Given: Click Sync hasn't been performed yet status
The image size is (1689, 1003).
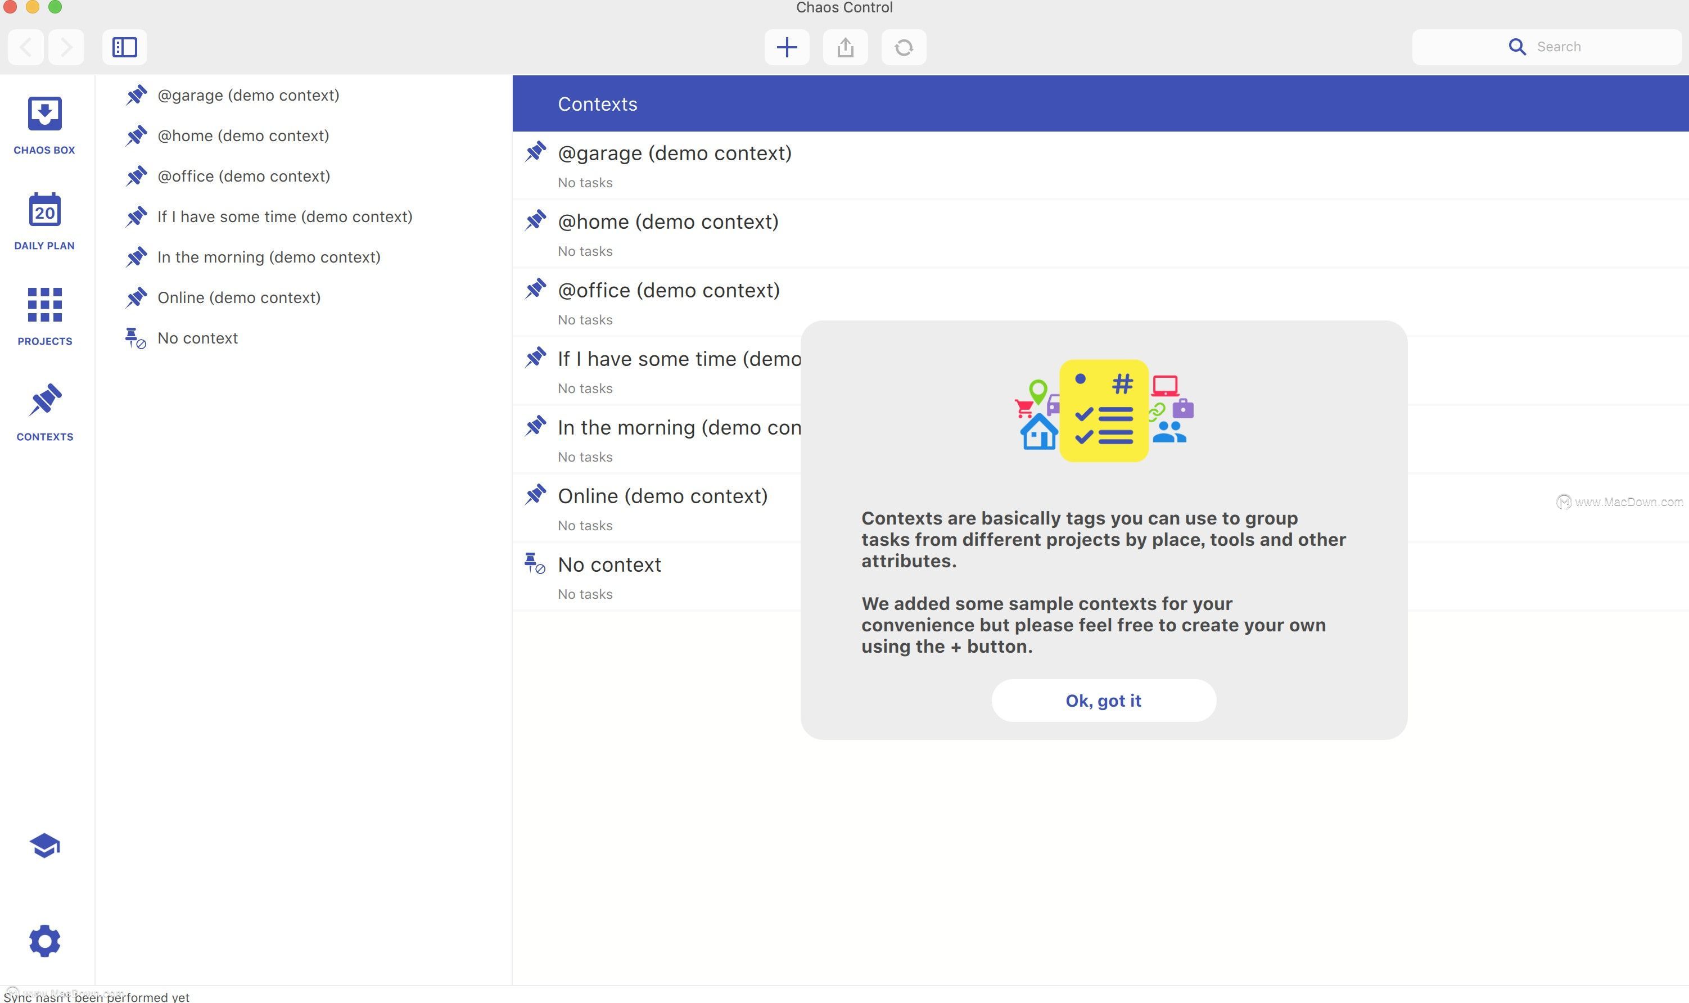Looking at the screenshot, I should pos(97,996).
